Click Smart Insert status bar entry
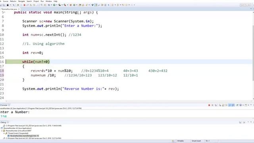 196,141
